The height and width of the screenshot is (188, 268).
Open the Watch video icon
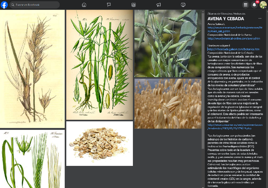(183, 5)
